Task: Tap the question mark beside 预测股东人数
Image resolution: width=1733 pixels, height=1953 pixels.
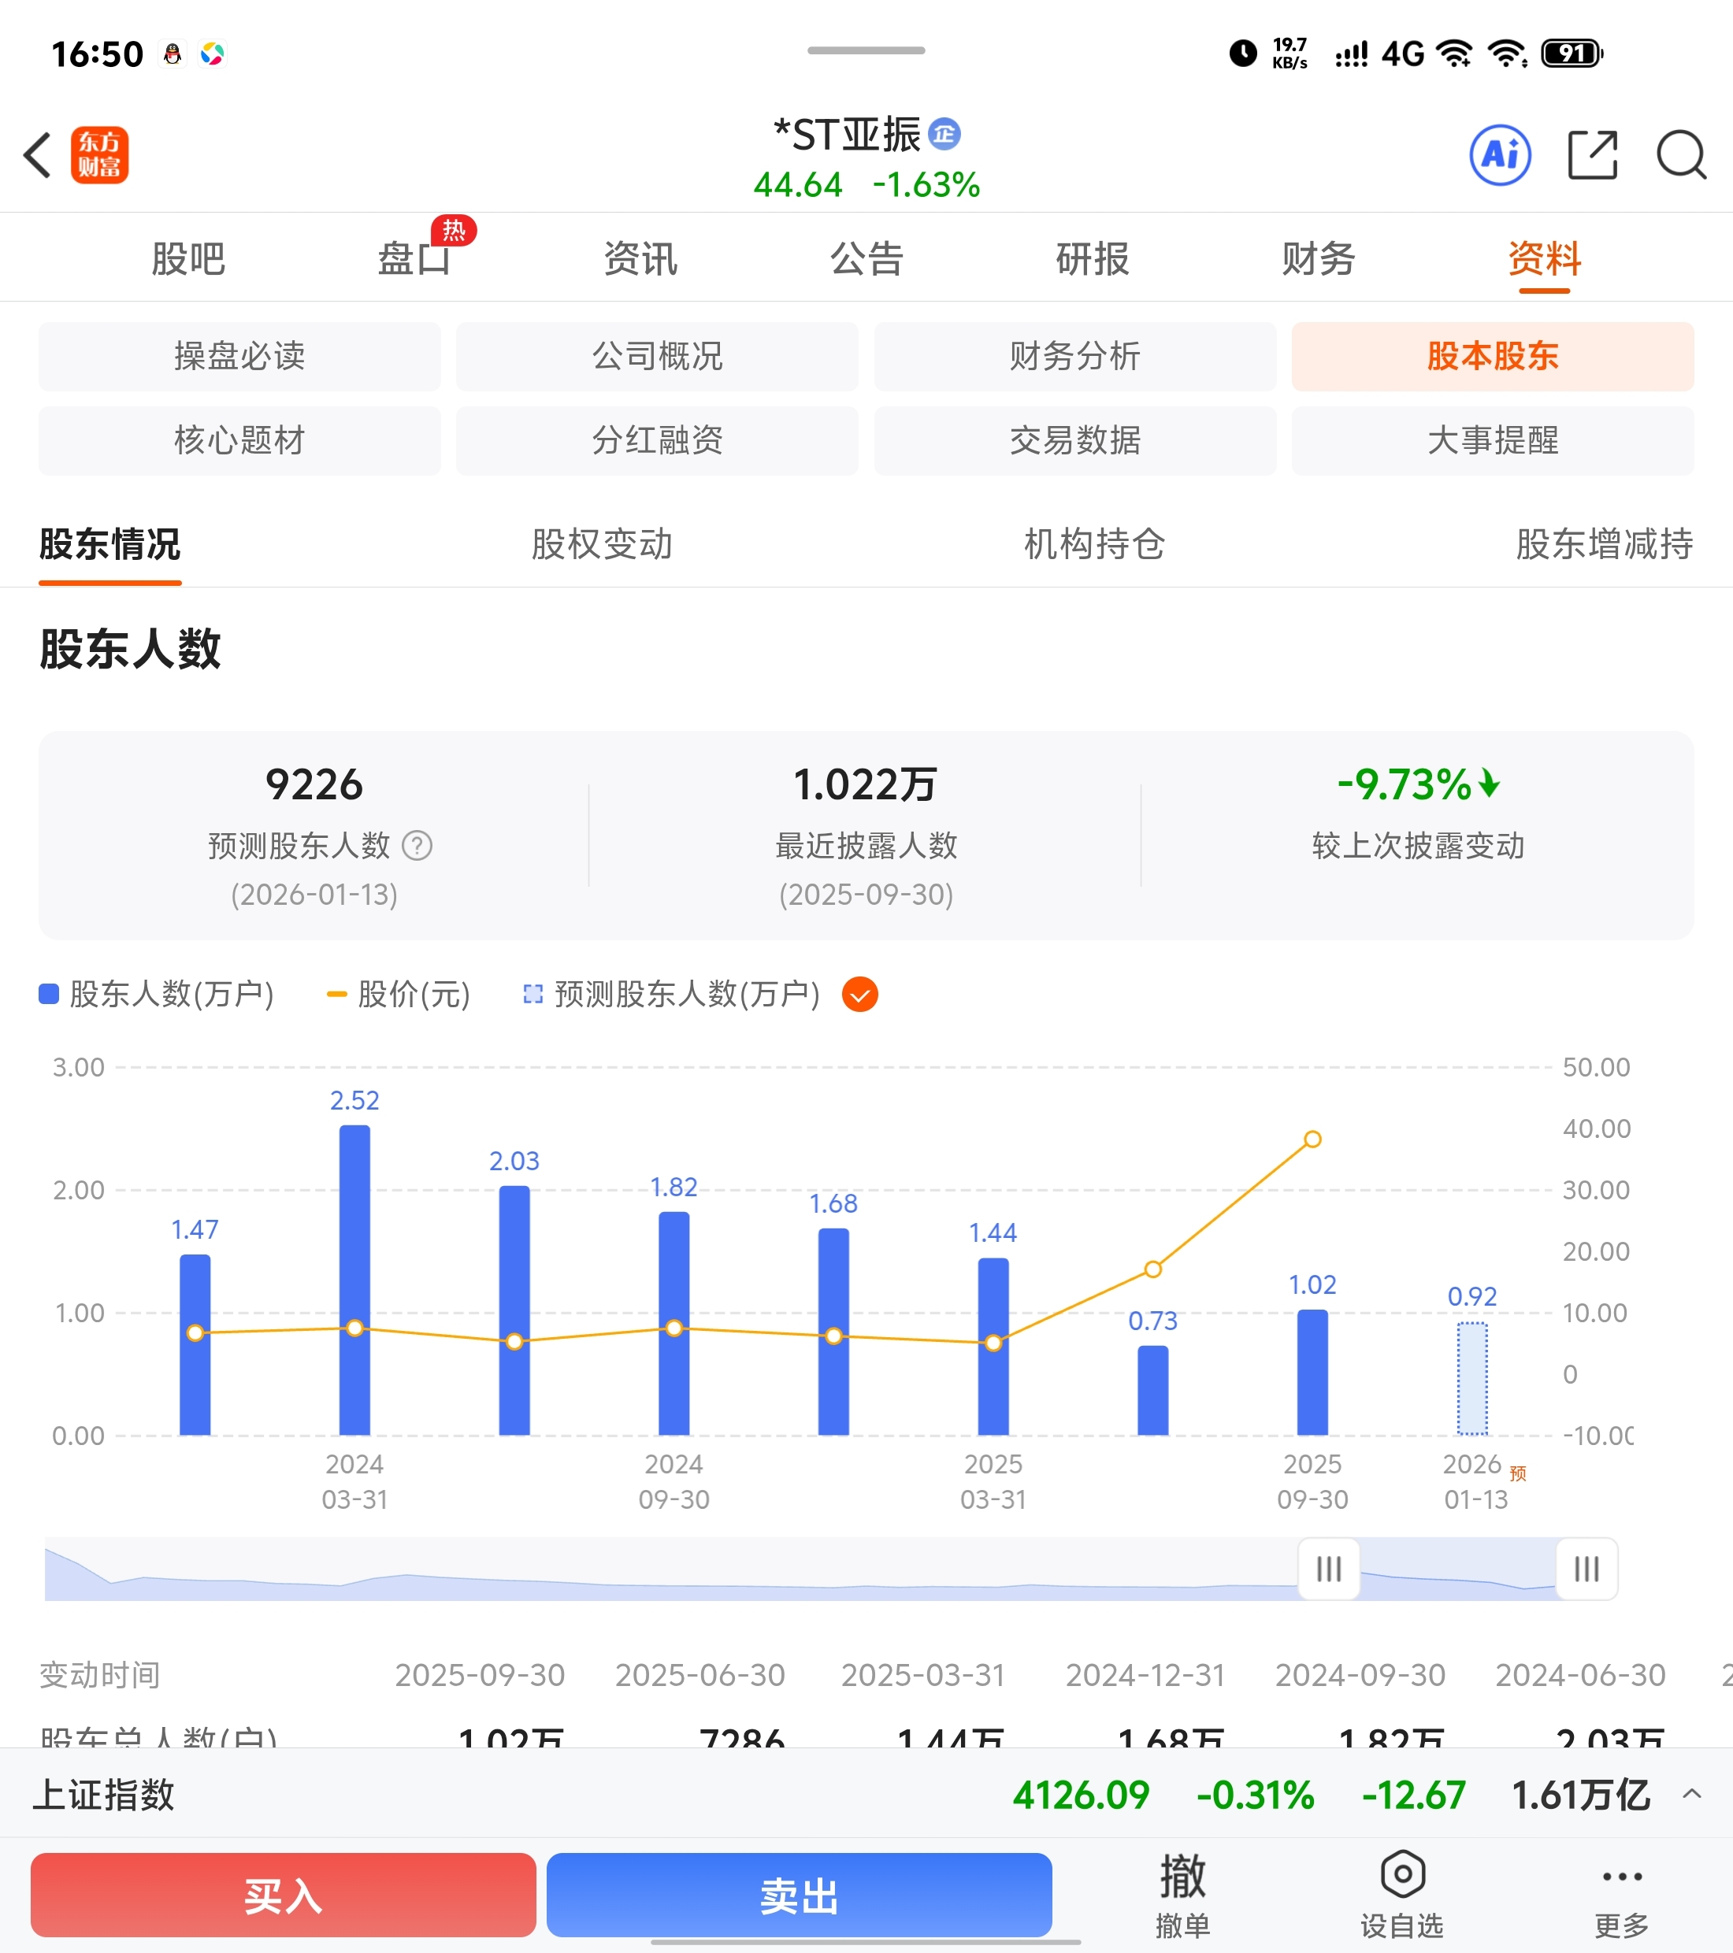Action: (x=417, y=846)
